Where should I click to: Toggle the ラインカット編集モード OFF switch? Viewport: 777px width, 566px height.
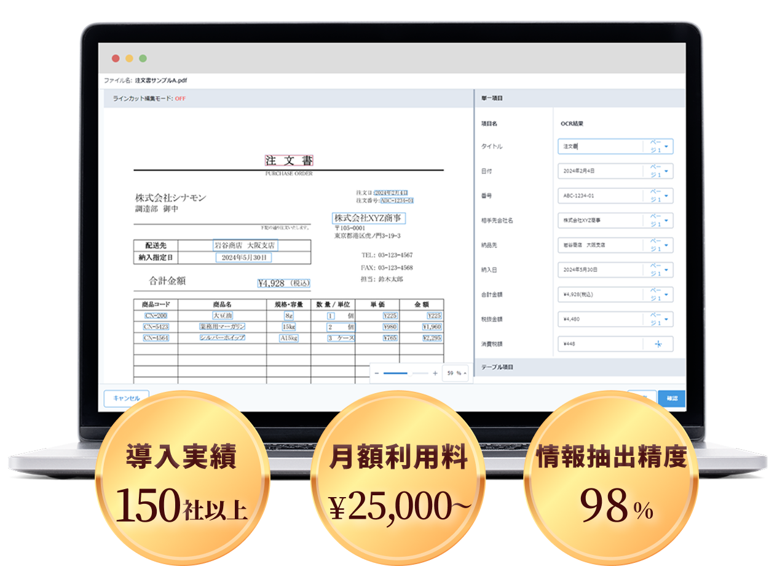click(x=180, y=98)
